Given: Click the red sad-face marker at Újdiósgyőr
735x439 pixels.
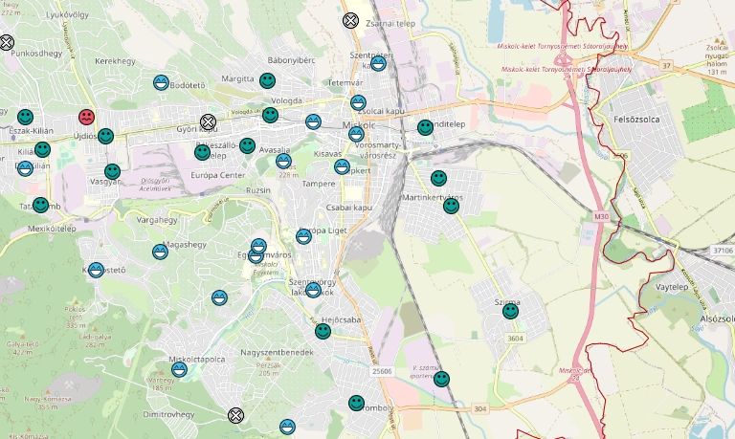Looking at the screenshot, I should click(x=86, y=118).
